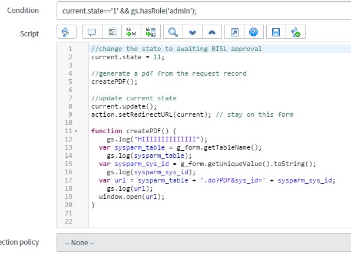Click the 'var url = sysparm_table' line
This screenshot has height=257, width=351.
(217, 180)
